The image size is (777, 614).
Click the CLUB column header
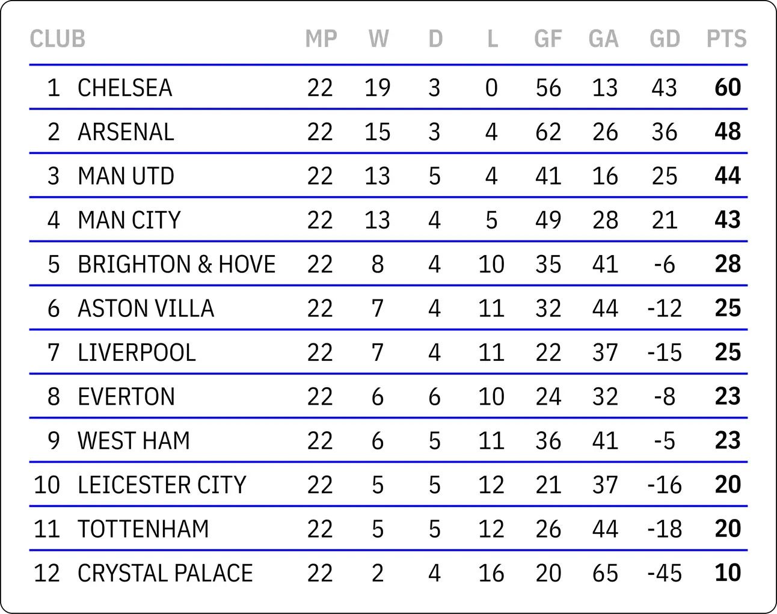pos(58,39)
